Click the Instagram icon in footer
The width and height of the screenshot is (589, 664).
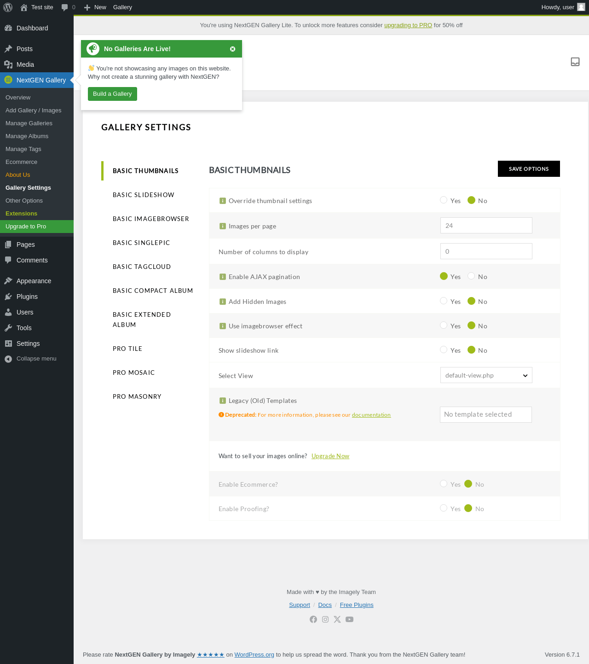pos(325,619)
